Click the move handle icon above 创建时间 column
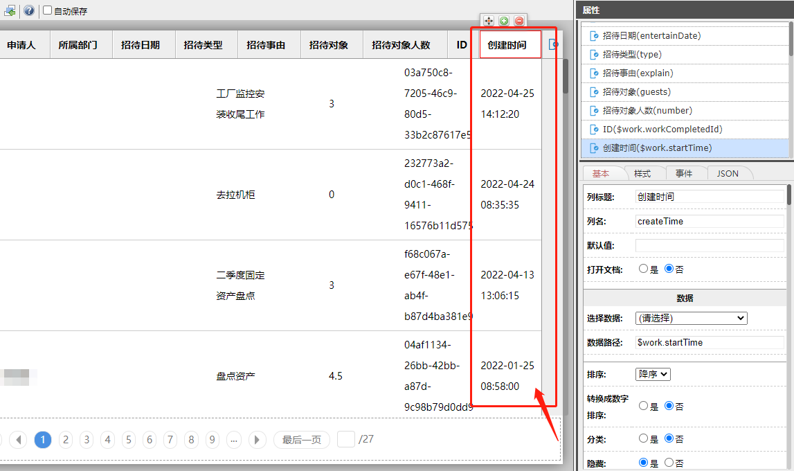This screenshot has width=794, height=471. [489, 21]
